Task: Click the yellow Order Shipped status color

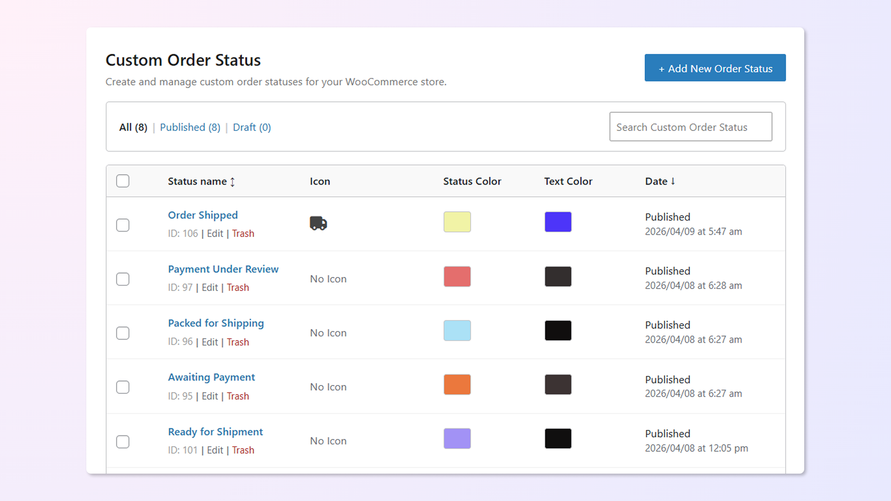Action: click(457, 222)
